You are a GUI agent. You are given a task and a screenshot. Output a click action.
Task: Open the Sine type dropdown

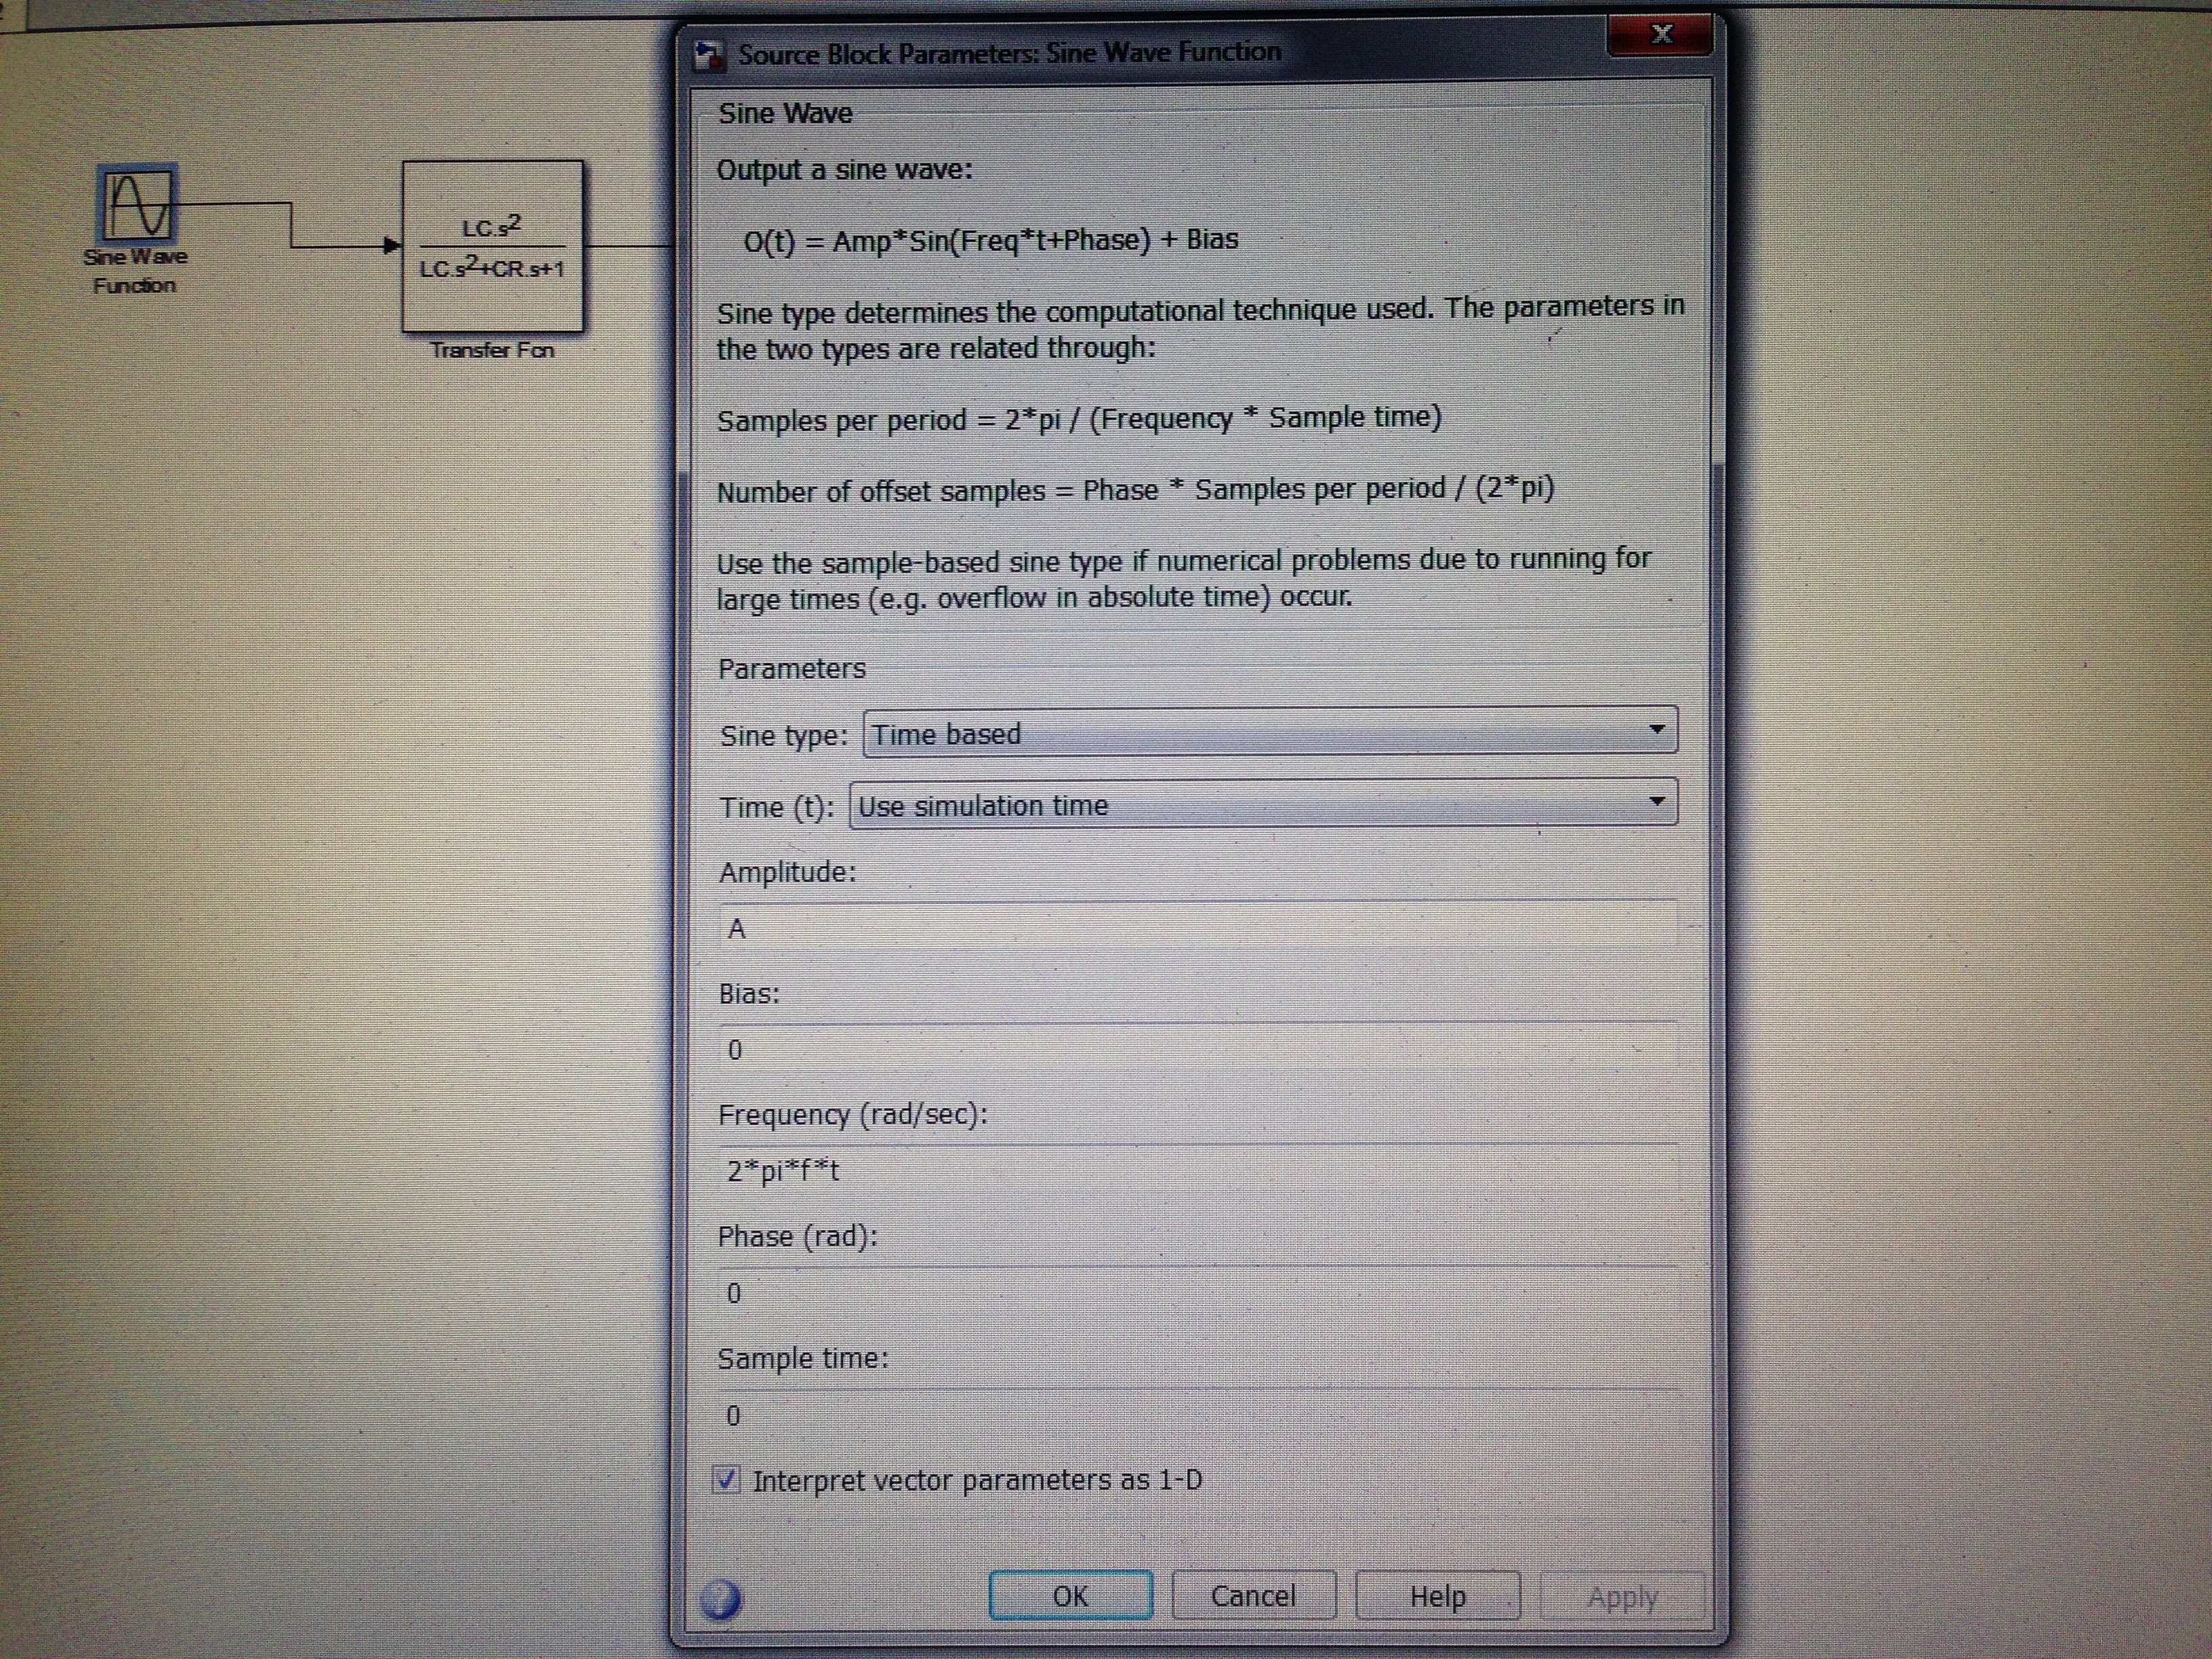pos(1269,732)
